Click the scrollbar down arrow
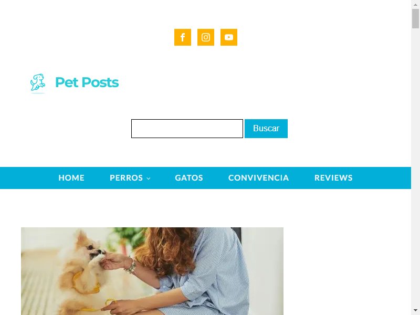The image size is (420, 315). pos(415,310)
